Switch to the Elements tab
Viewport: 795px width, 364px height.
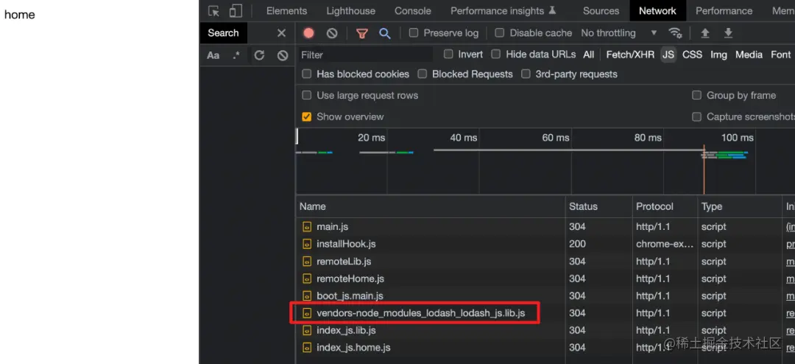(286, 11)
